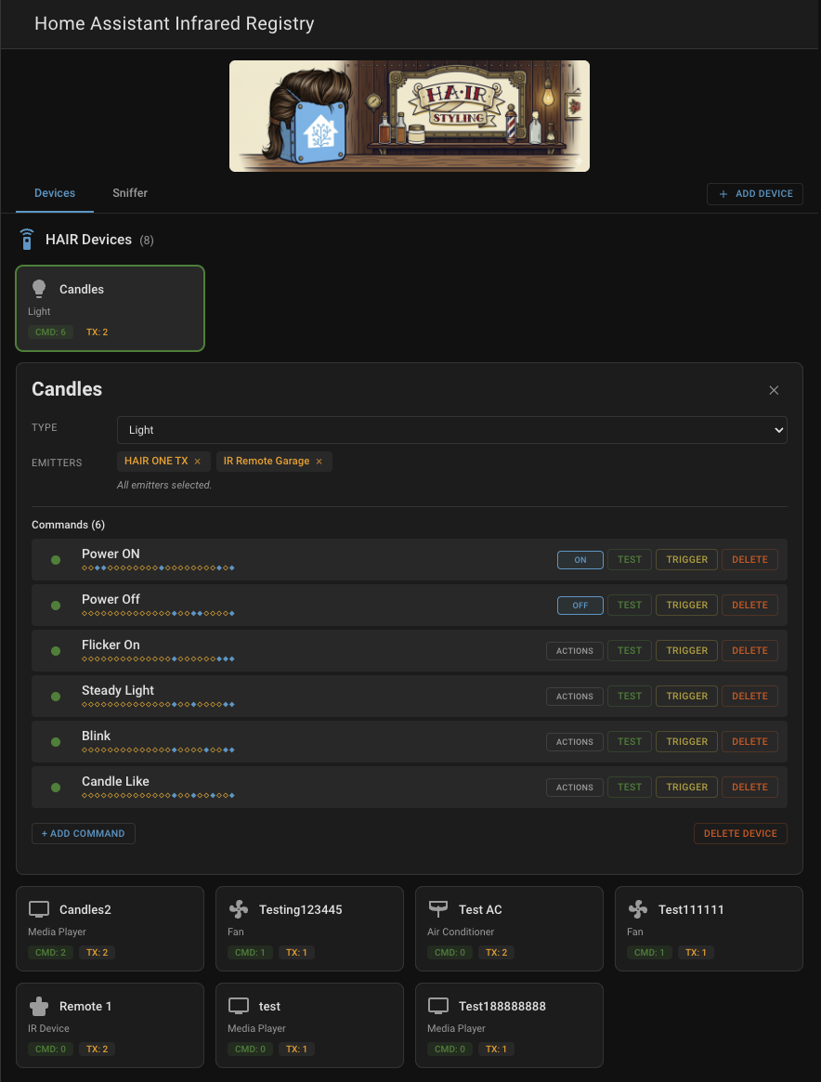Click the Candles2 media player icon

click(39, 909)
